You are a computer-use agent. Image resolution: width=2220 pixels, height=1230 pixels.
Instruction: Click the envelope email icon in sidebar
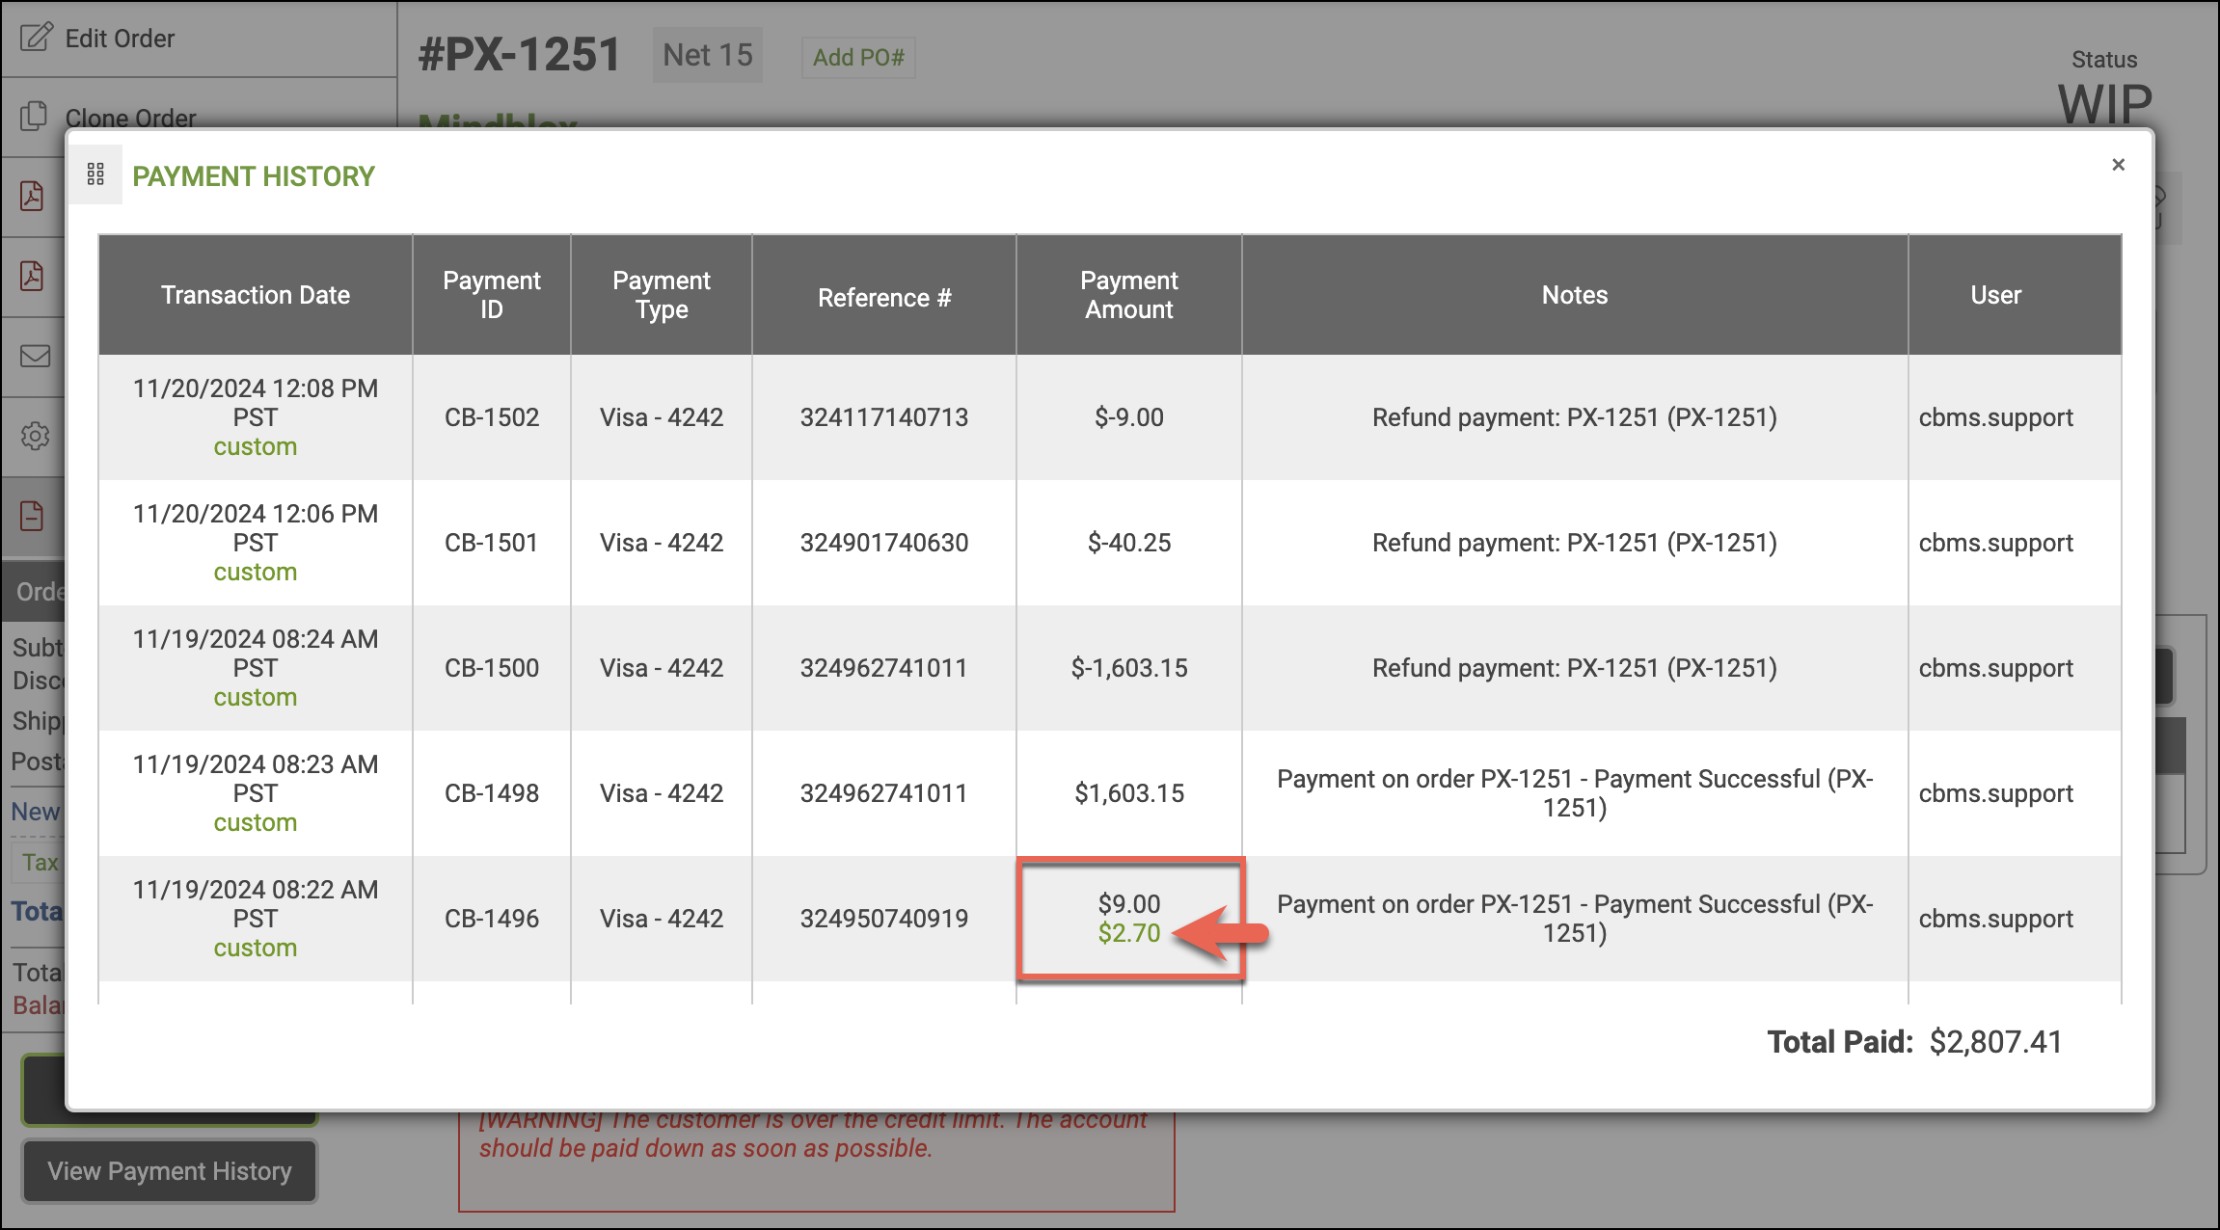coord(35,356)
